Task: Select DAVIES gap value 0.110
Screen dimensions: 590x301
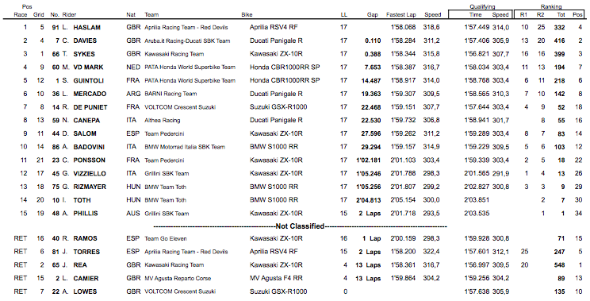Action: pos(373,41)
